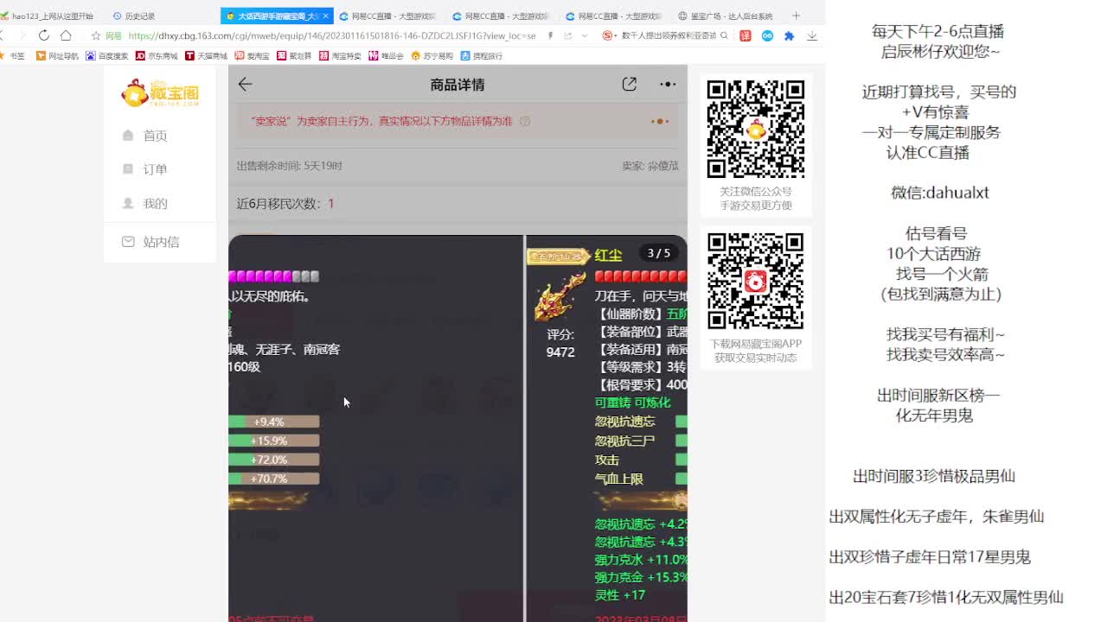The image size is (1107, 622).
Task: Close the active 大话西游手游藏宝阁 tab
Action: tap(325, 16)
